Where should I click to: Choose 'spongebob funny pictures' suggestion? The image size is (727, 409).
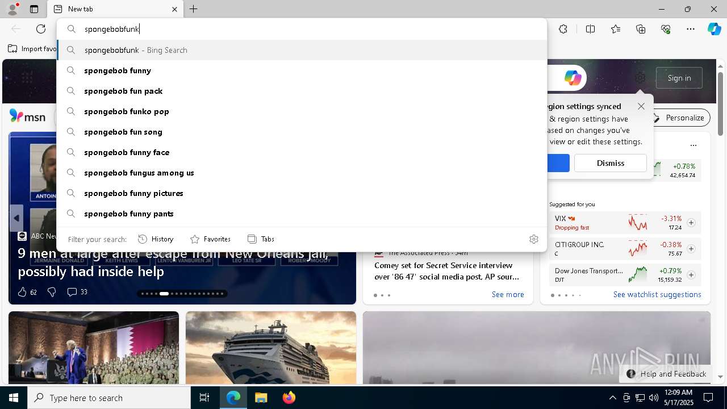[302, 193]
